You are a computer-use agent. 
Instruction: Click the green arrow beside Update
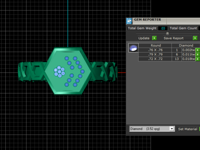point(154,38)
